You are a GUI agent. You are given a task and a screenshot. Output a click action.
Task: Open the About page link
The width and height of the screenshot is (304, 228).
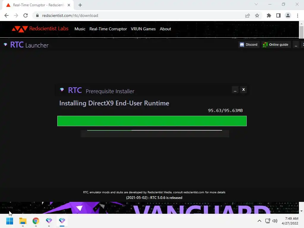coord(165,29)
